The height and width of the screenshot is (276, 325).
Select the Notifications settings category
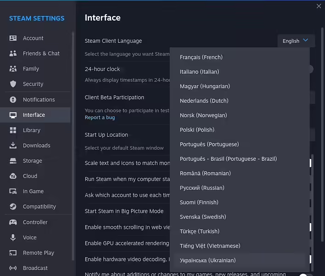[x=35, y=99]
